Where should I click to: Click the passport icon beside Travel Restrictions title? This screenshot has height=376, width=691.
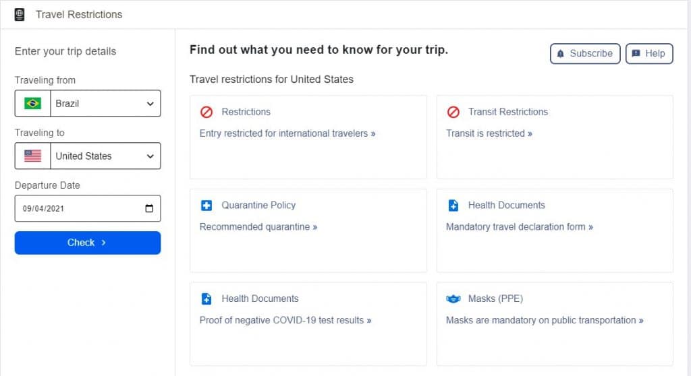pos(20,15)
